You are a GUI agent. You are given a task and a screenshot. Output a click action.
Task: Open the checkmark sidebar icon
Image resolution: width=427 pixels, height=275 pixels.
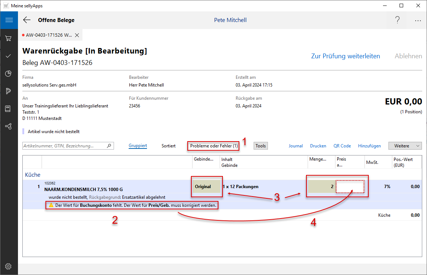[9, 56]
